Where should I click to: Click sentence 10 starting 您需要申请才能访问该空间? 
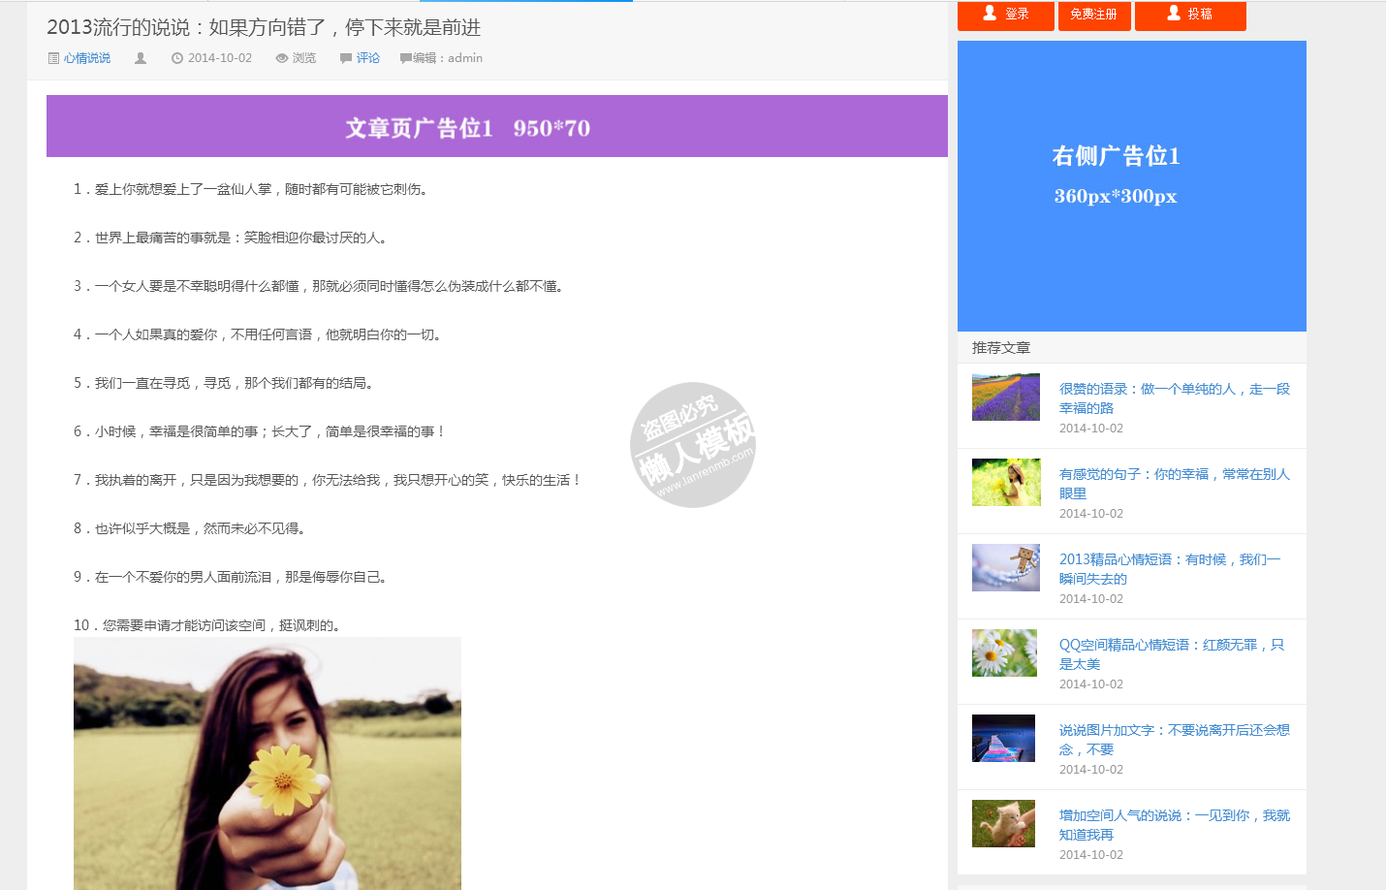tap(208, 625)
